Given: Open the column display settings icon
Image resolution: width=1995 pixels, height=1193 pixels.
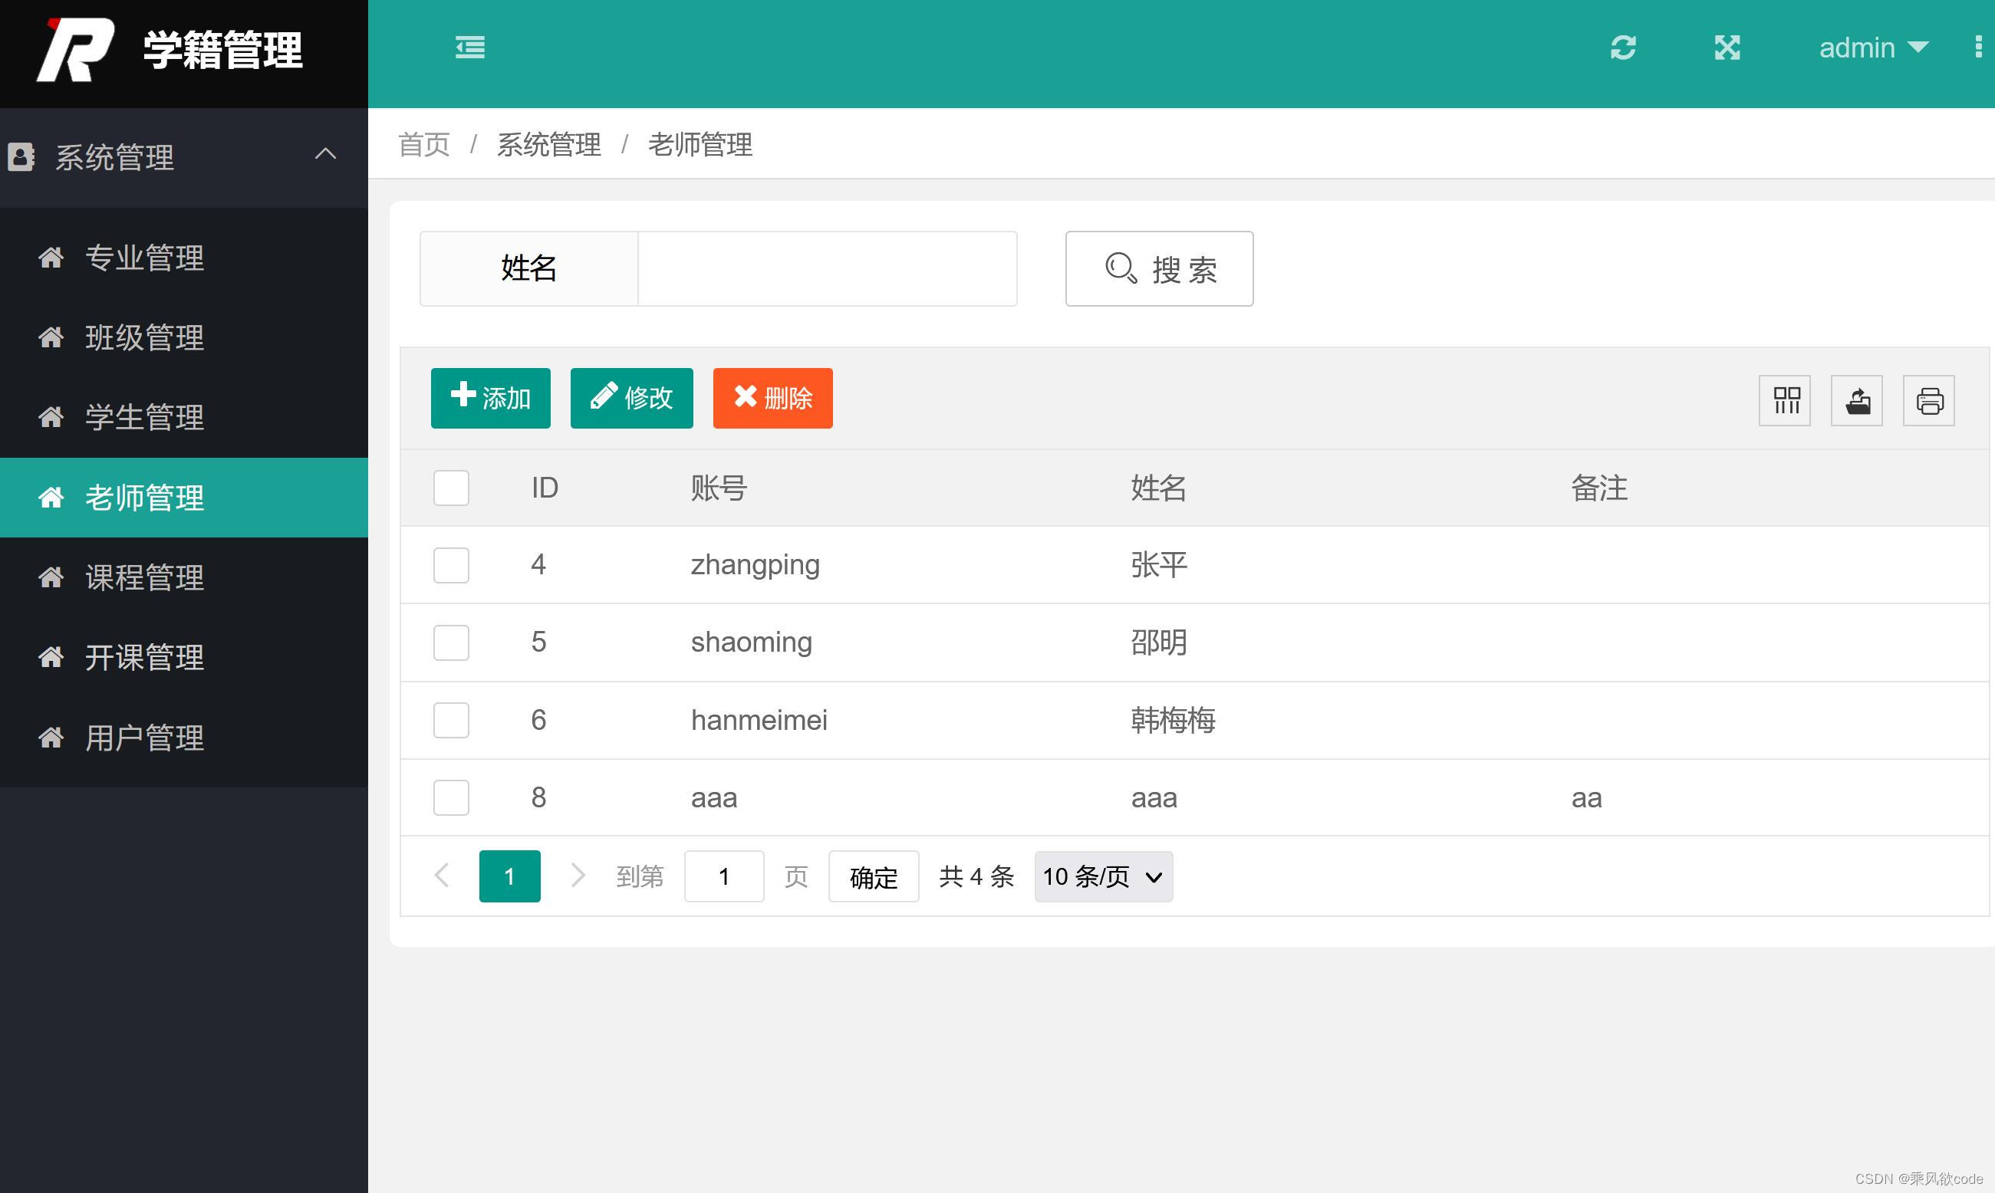Looking at the screenshot, I should pyautogui.click(x=1783, y=399).
